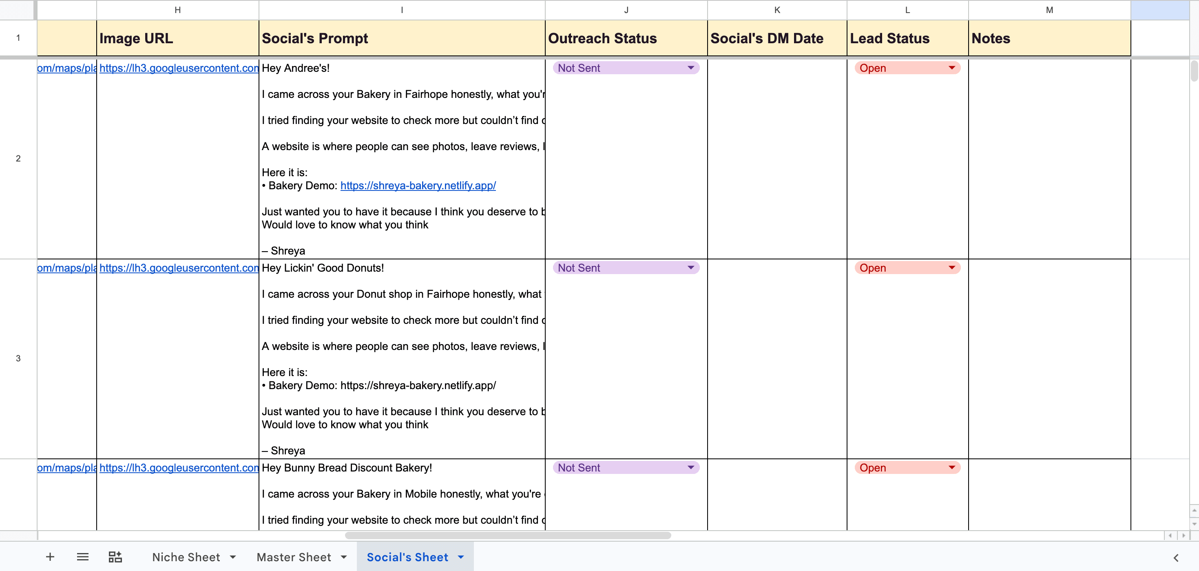
Task: Open googleusercontent image link in row 3
Action: (179, 268)
